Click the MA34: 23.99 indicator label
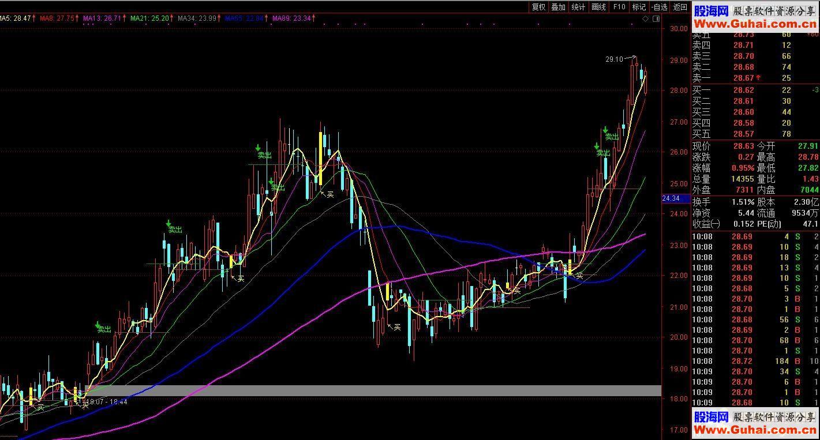Screen dimensions: 820x440 click(197, 18)
